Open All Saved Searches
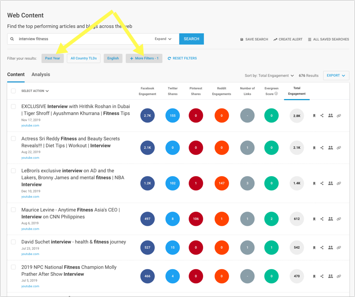The height and width of the screenshot is (297, 355). click(328, 39)
